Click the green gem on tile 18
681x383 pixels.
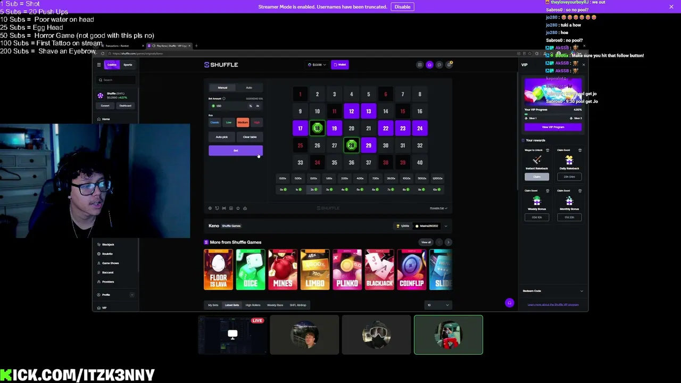(x=317, y=128)
